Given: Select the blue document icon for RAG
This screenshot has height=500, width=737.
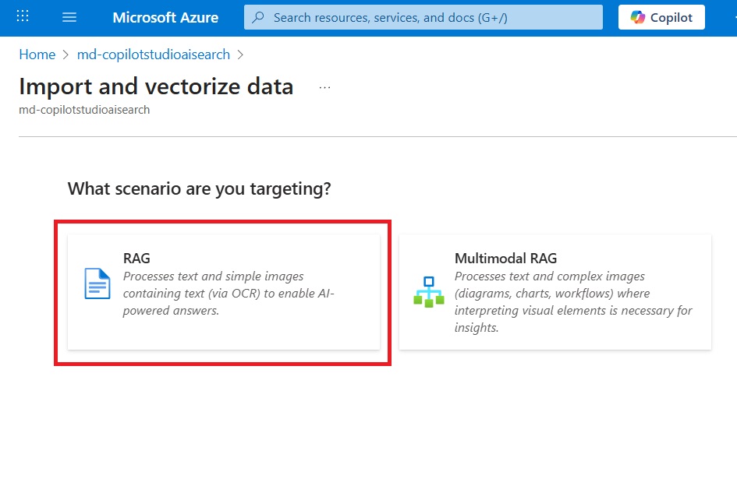Looking at the screenshot, I should click(x=97, y=283).
